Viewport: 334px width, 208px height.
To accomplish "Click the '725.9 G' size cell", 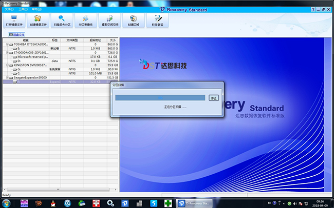I will pyautogui.click(x=113, y=61).
